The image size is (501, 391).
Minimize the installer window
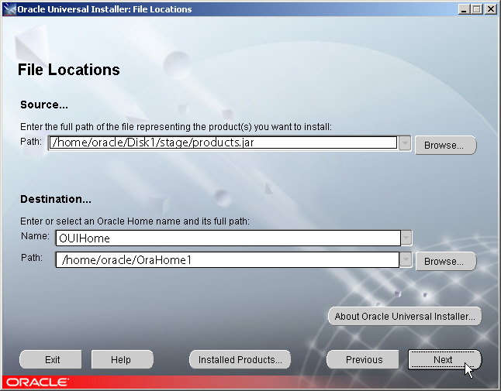pos(464,9)
